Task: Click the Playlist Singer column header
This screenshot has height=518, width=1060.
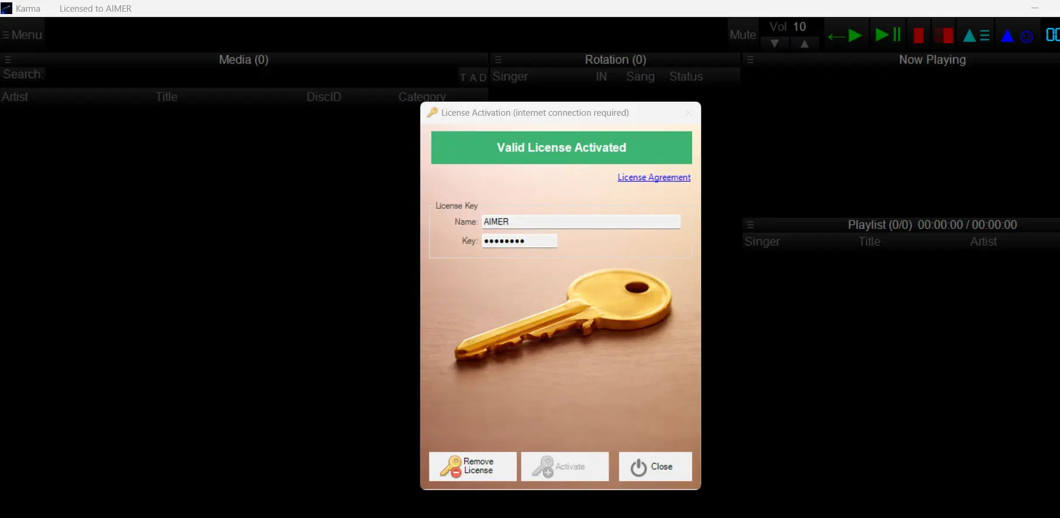Action: [x=762, y=241]
